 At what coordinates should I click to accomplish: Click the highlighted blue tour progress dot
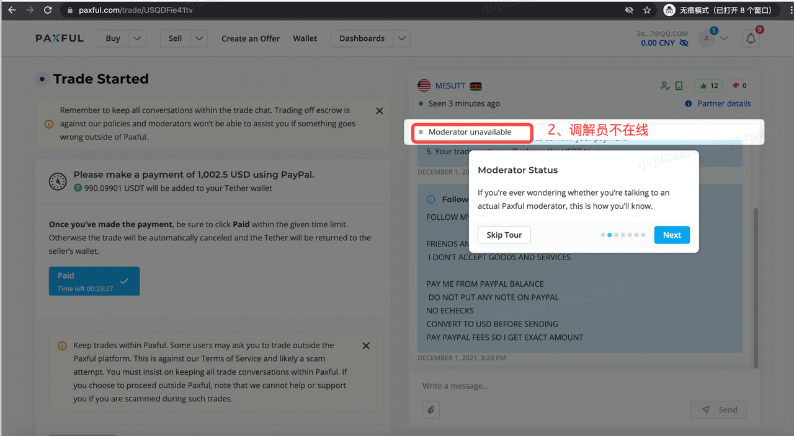[609, 235]
